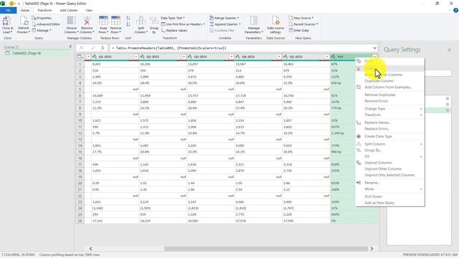Open the Manage Parameters tool
Screen dimensions: 459x258
tap(253, 25)
